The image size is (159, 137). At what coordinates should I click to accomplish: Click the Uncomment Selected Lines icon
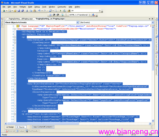[x=66, y=15]
